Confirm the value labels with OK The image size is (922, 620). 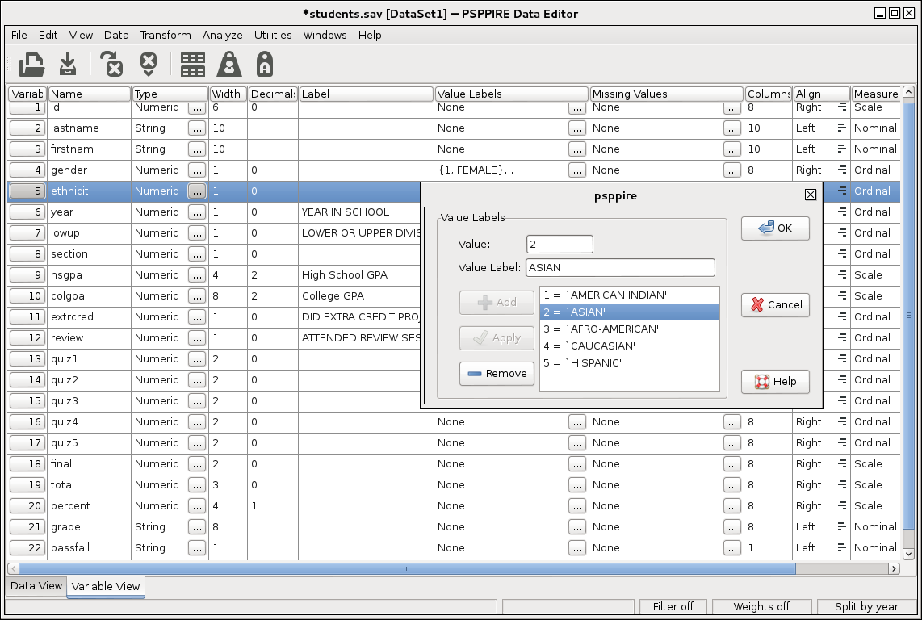(x=774, y=228)
